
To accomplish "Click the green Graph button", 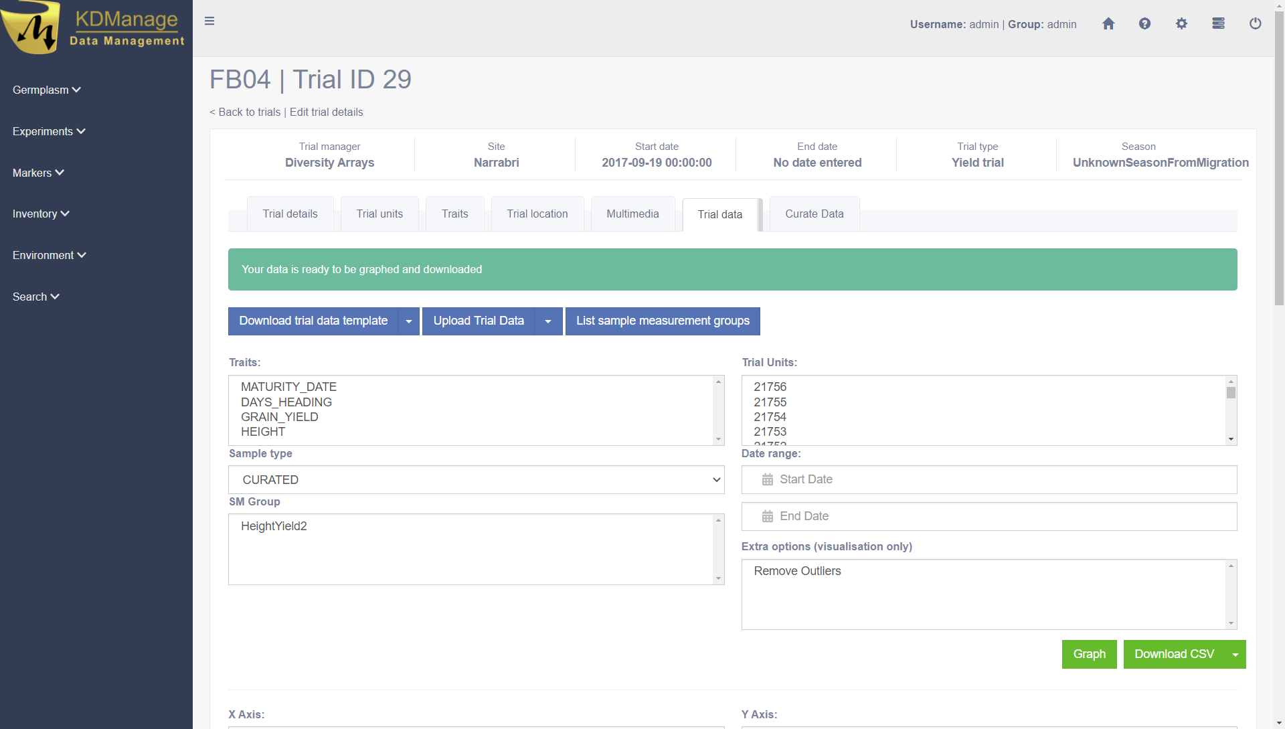I will coord(1089,655).
